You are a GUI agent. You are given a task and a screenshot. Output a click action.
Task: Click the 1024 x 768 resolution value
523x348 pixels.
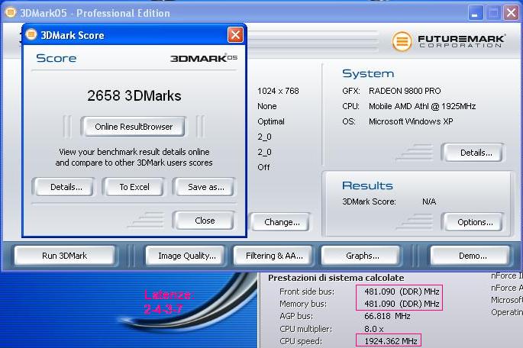click(278, 91)
